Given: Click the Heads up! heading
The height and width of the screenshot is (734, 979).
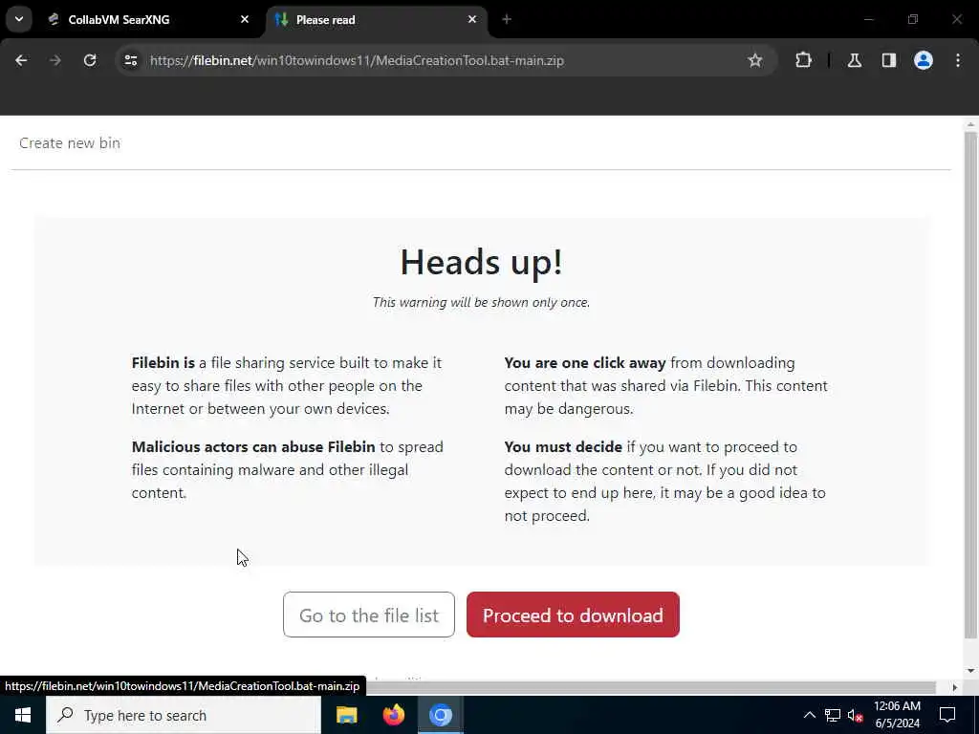Looking at the screenshot, I should 482,262.
